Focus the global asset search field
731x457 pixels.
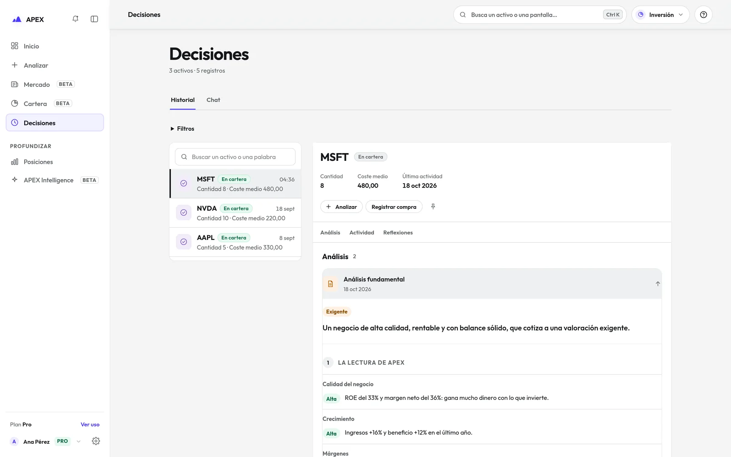[x=540, y=15]
